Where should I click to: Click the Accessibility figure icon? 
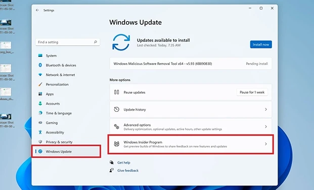pos(40,132)
